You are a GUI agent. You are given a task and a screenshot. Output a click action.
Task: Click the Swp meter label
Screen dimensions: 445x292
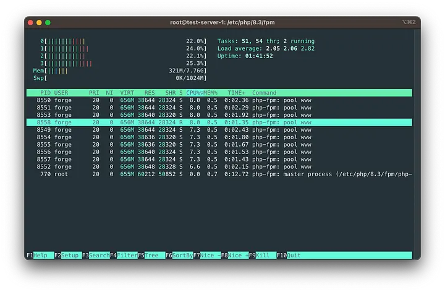38,78
